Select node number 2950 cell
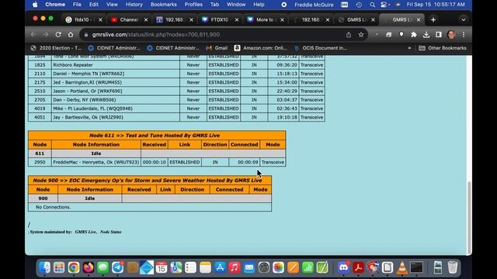The height and width of the screenshot is (279, 497). click(x=40, y=162)
